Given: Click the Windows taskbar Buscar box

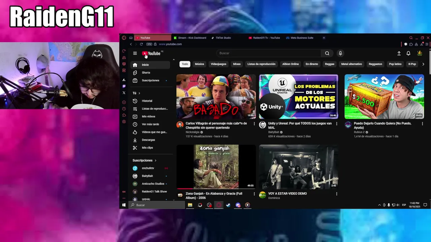Looking at the screenshot, I should tap(157, 205).
